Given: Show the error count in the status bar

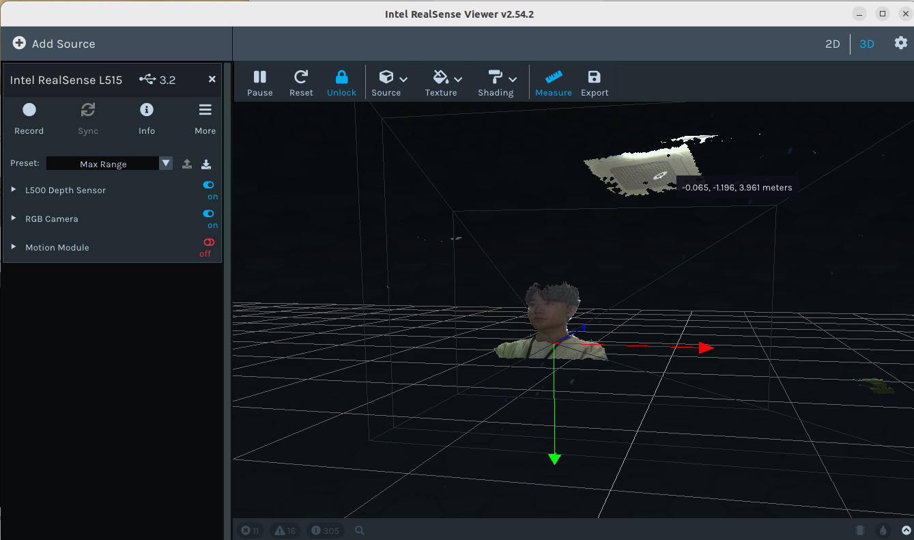Looking at the screenshot, I should [251, 530].
